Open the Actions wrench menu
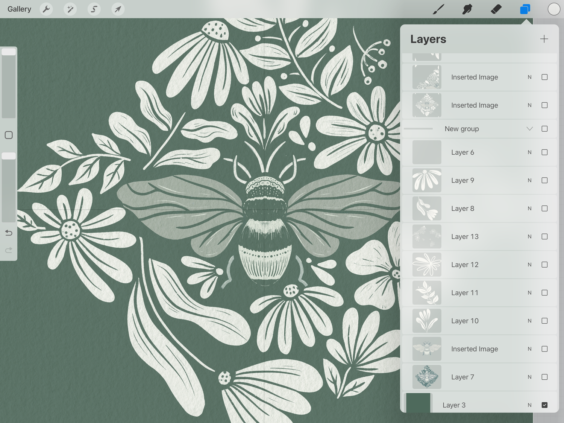 click(46, 9)
